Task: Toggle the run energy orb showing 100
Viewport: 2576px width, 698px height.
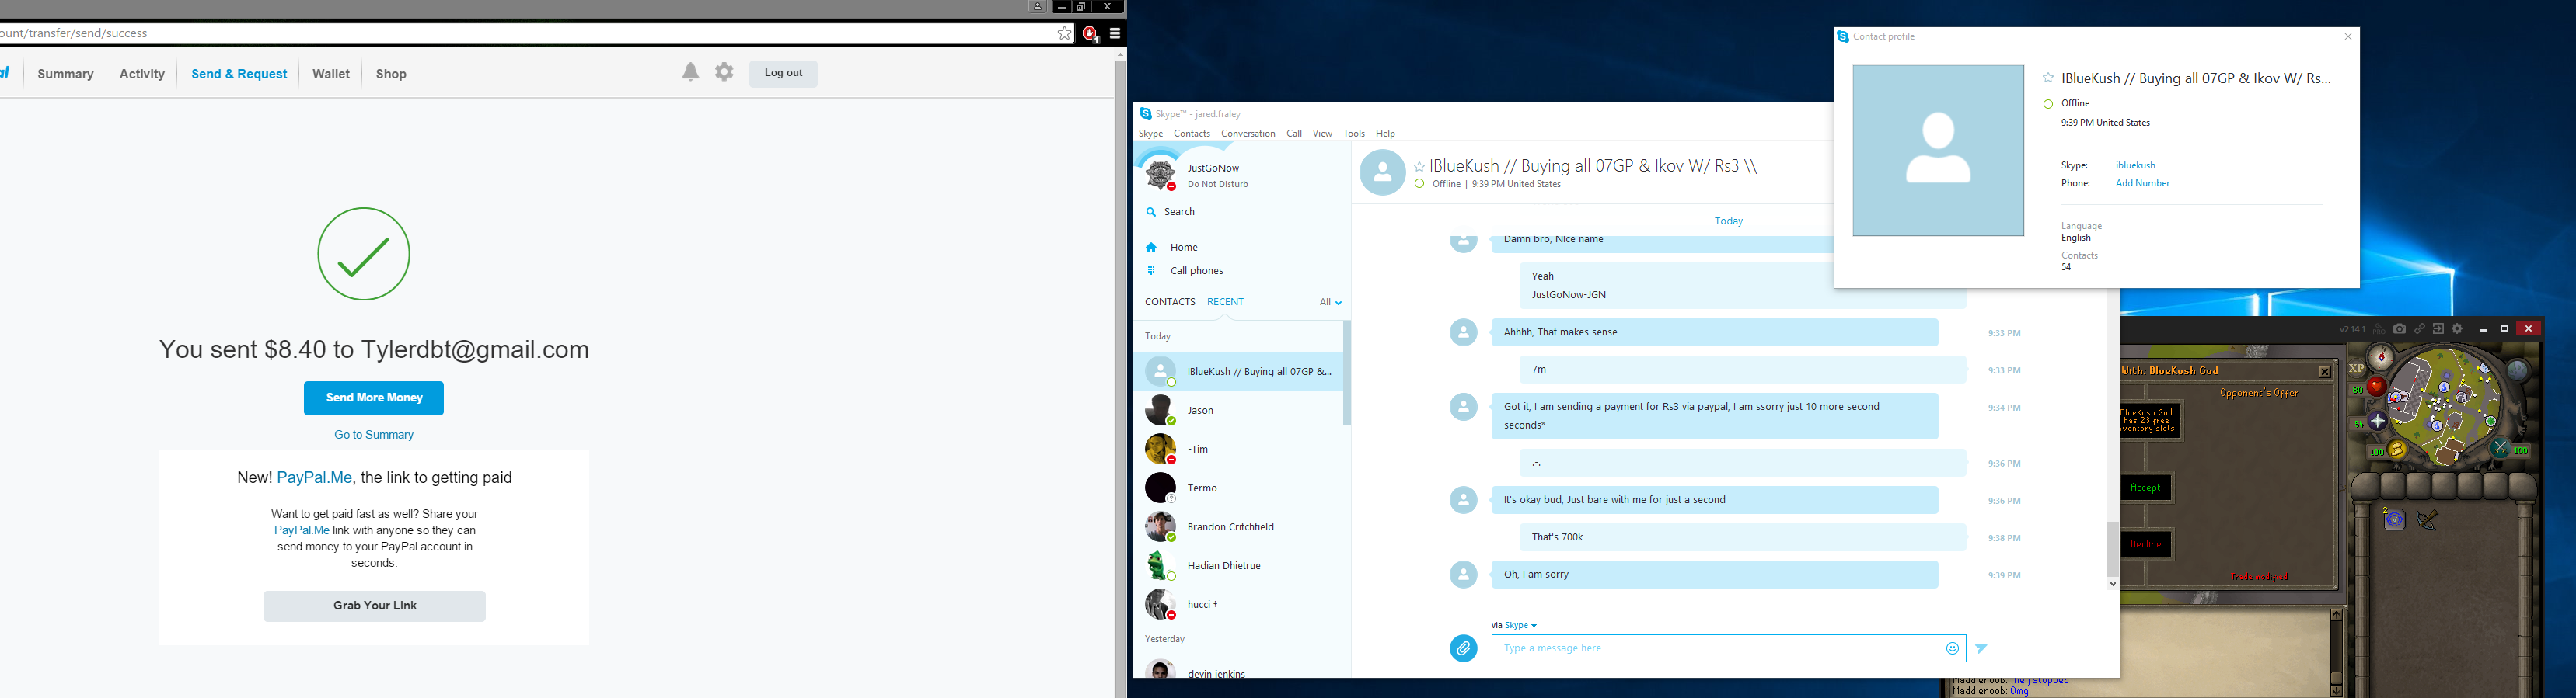Action: (x=2397, y=450)
